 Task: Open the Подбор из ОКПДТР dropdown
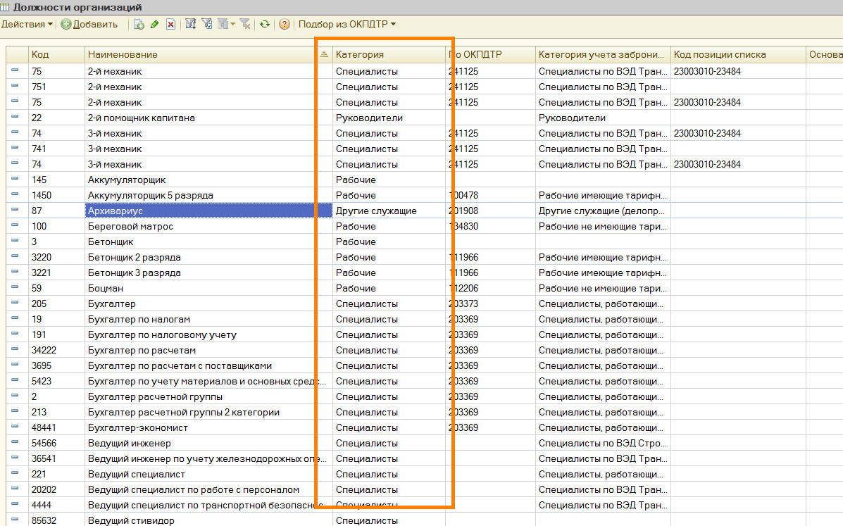(x=346, y=24)
